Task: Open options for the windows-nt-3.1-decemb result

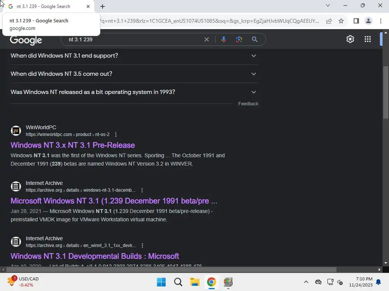Action: [142, 190]
